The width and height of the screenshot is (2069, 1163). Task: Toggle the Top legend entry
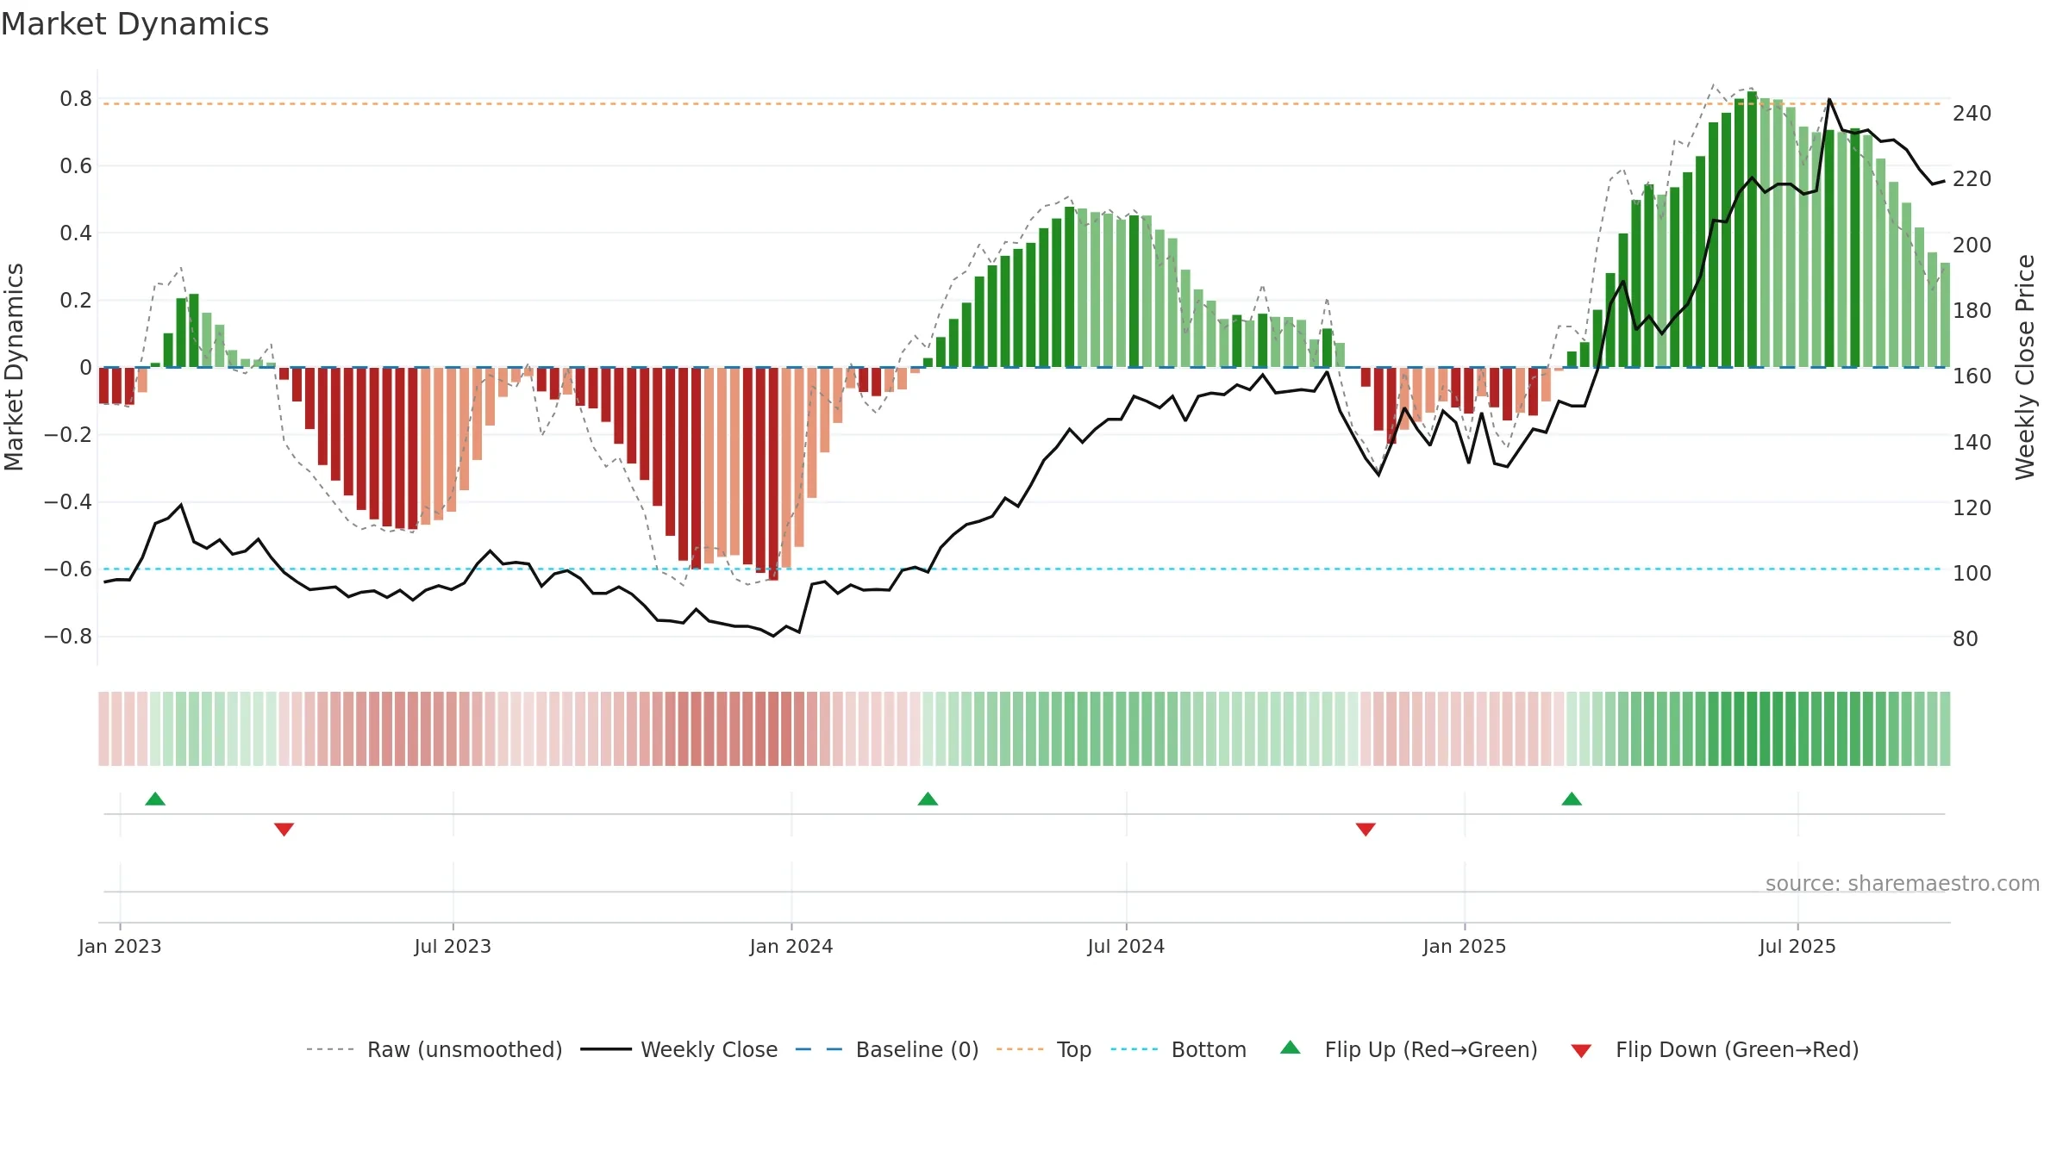click(1043, 1049)
